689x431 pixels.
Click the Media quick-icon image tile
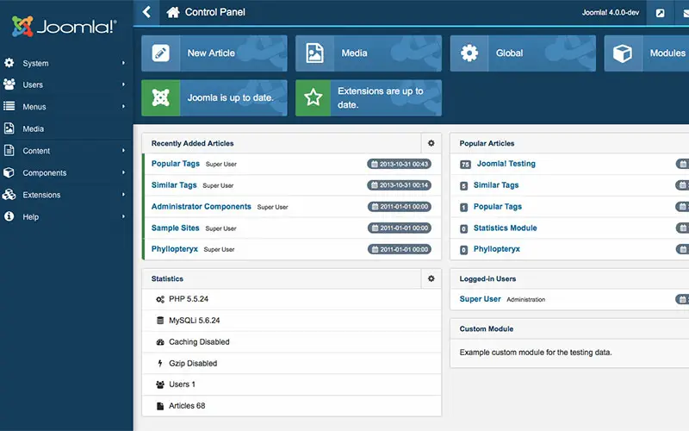314,53
